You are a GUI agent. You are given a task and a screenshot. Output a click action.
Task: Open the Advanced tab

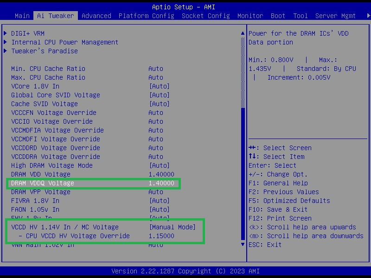[96, 16]
